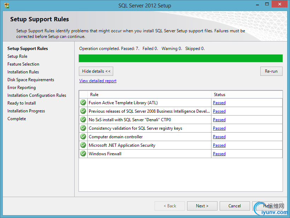Select Installation Progress step
Screen dimensions: 290x218
click(x=26, y=111)
